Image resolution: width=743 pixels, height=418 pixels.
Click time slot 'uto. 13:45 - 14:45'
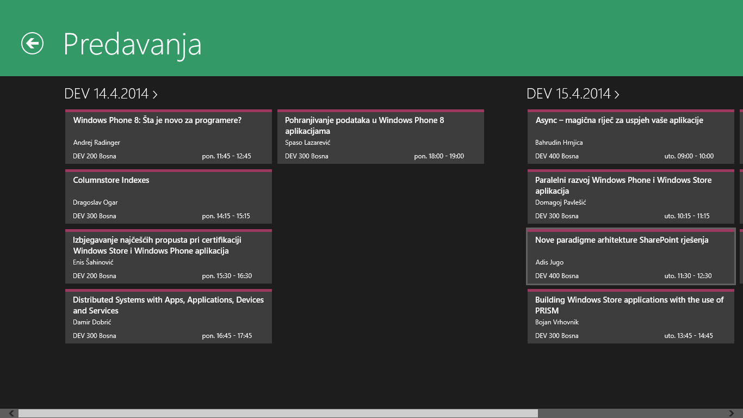(x=689, y=336)
